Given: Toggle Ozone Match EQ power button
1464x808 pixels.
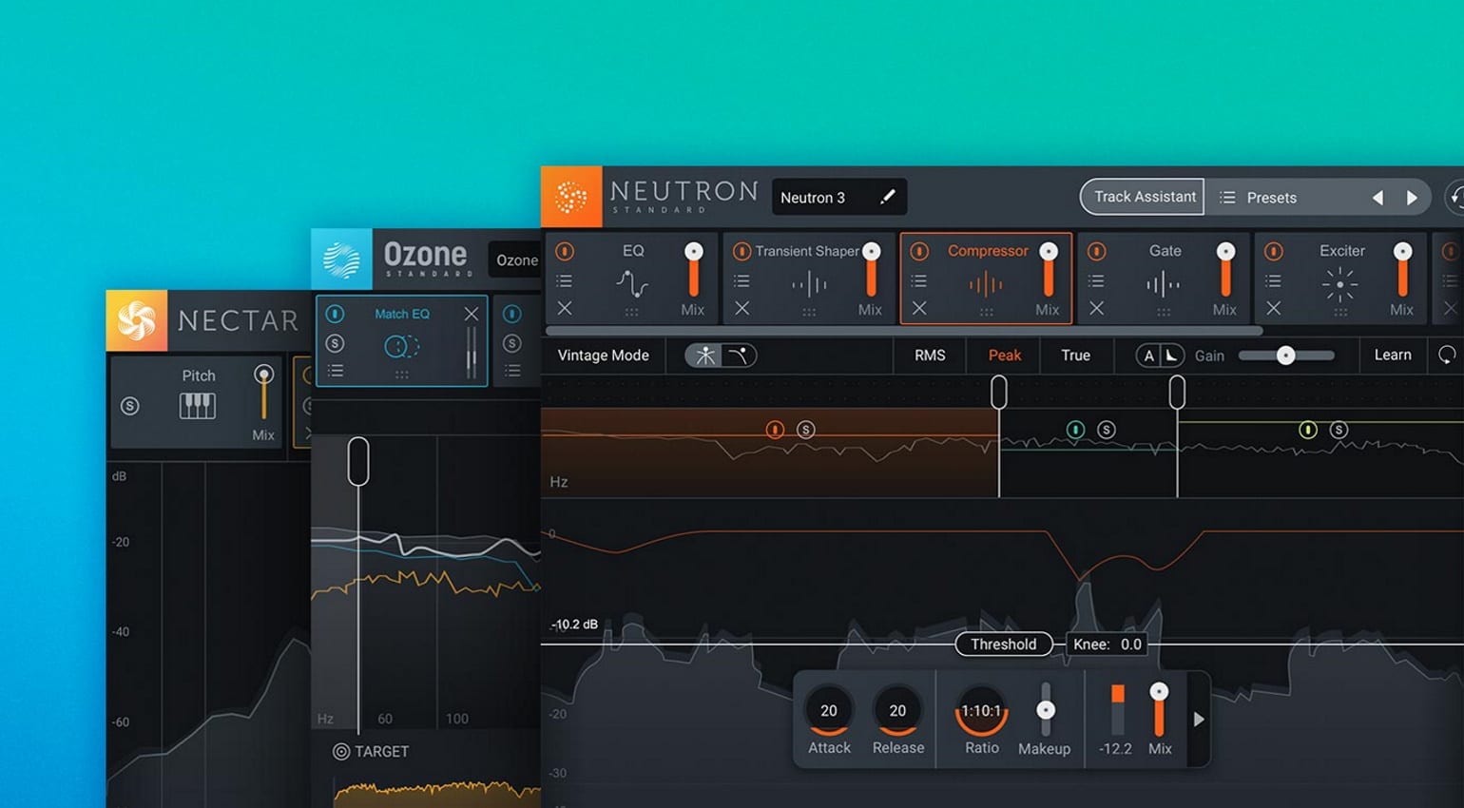Looking at the screenshot, I should click(335, 314).
